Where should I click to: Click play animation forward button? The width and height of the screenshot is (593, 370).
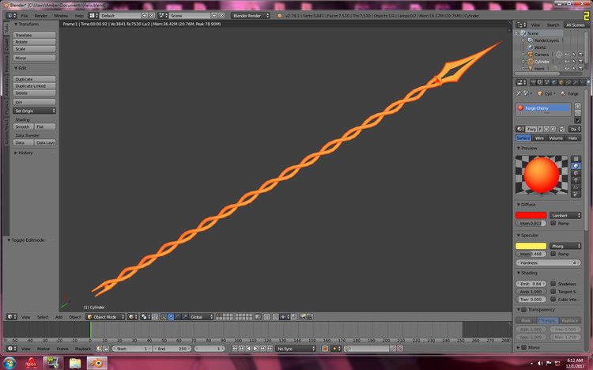coord(255,349)
